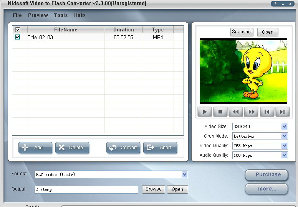Sort by FileName column header
298x207 pixels.
[66, 30]
